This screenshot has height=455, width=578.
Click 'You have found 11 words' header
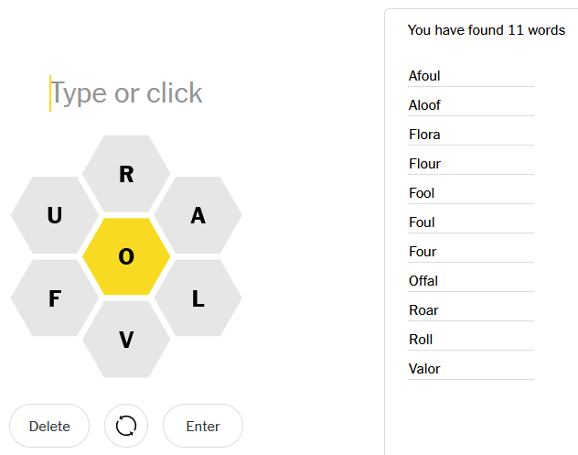486,30
